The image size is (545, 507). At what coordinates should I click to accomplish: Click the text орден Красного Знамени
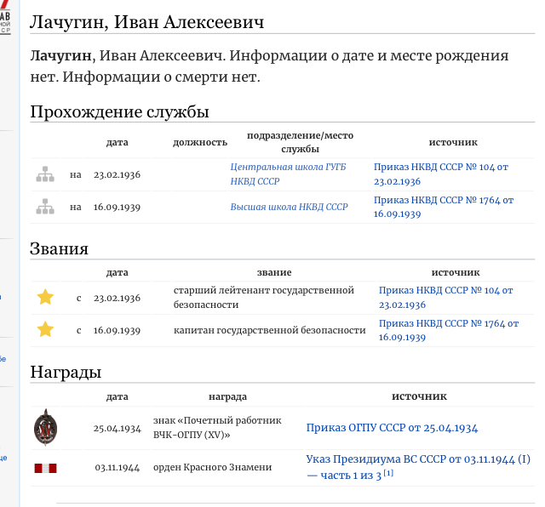pyautogui.click(x=212, y=467)
